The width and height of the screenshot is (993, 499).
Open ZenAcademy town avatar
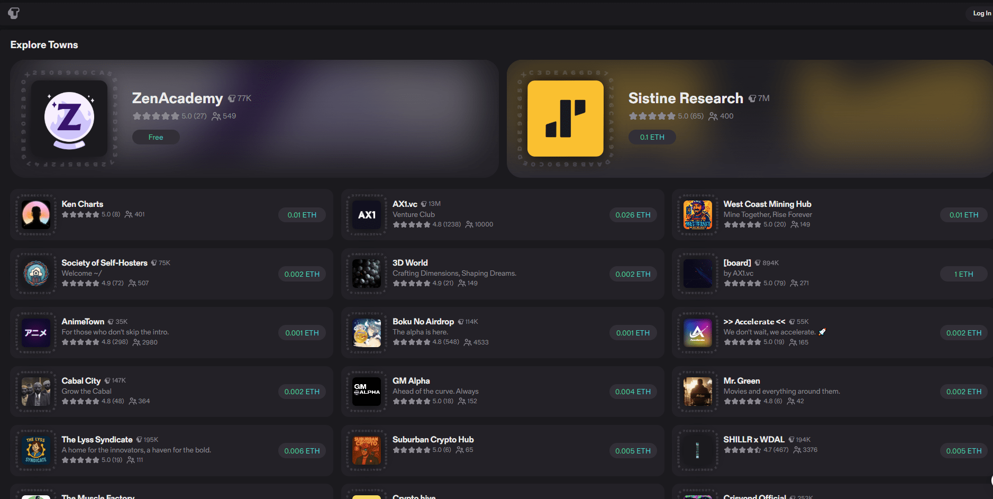click(69, 119)
